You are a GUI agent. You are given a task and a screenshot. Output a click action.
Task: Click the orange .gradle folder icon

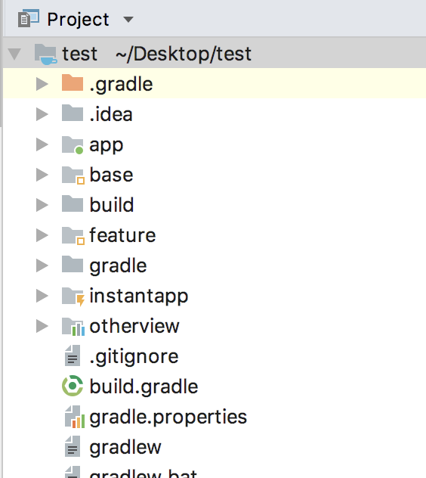(73, 82)
